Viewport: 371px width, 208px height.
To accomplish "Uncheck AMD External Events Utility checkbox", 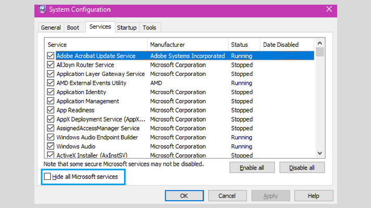I will (51, 83).
